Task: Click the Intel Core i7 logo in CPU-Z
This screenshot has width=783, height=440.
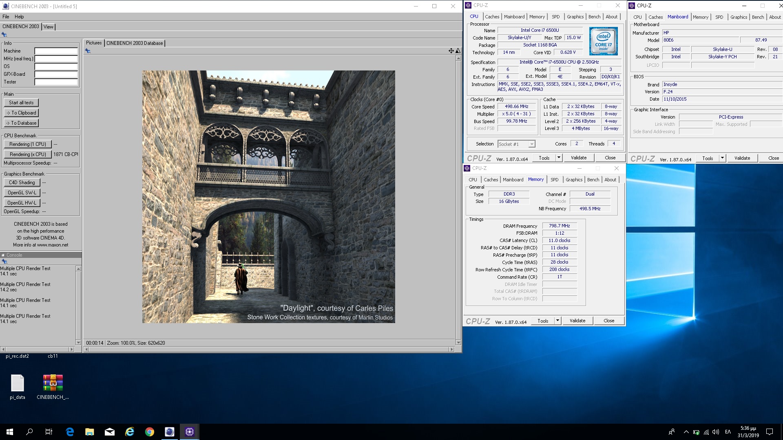Action: [x=604, y=41]
